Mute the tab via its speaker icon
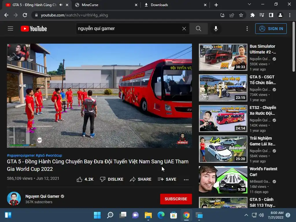 click(61, 5)
